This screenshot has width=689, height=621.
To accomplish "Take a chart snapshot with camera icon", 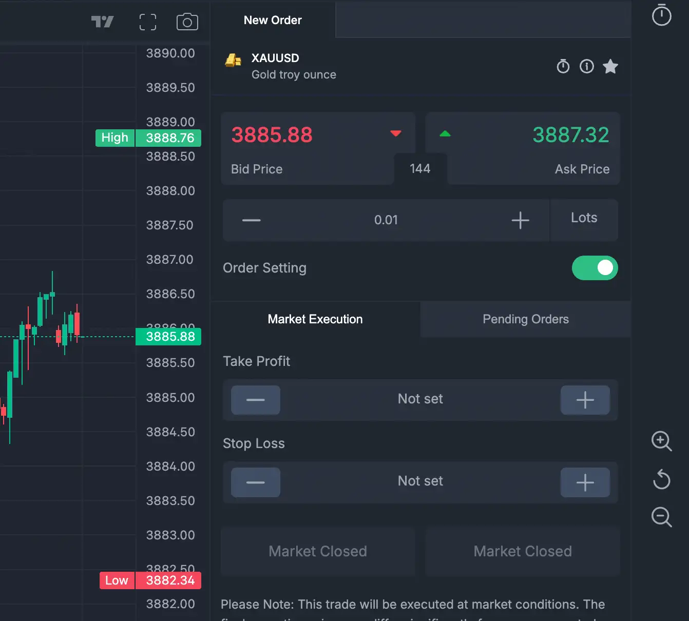I will pyautogui.click(x=187, y=22).
